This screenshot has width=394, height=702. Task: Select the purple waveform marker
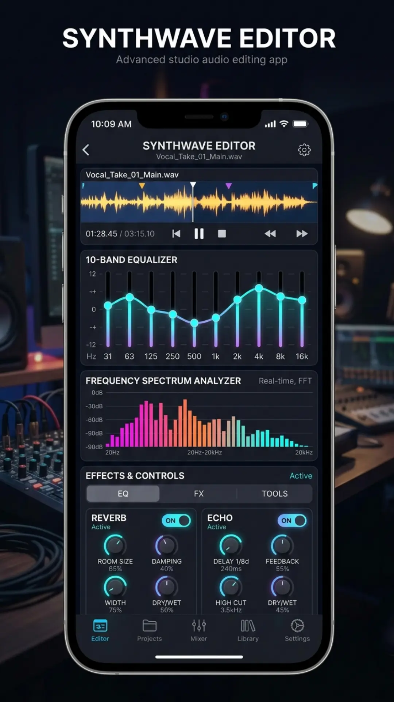pyautogui.click(x=228, y=186)
